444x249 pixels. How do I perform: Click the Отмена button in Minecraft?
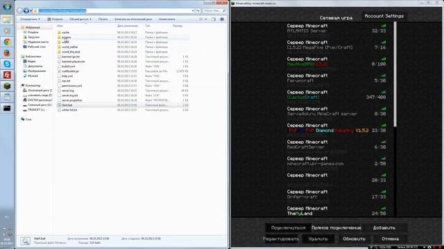[390, 239]
